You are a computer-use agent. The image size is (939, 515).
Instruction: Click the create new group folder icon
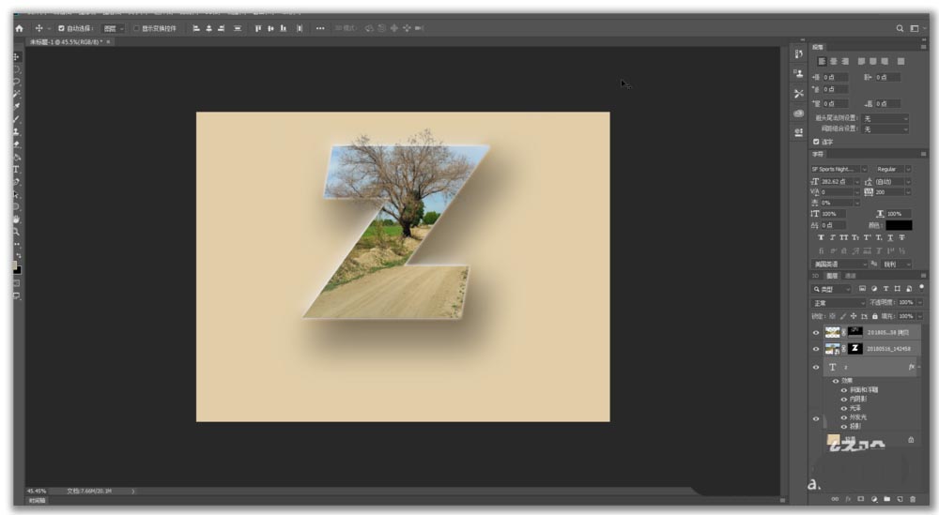tap(887, 499)
